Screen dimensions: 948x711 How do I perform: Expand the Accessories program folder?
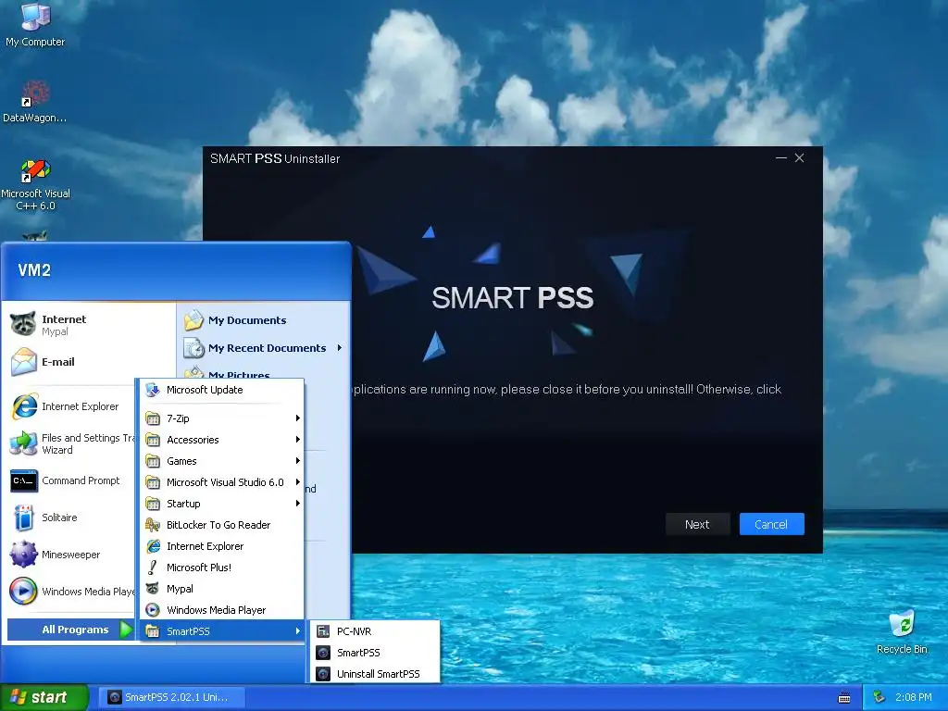coord(222,440)
